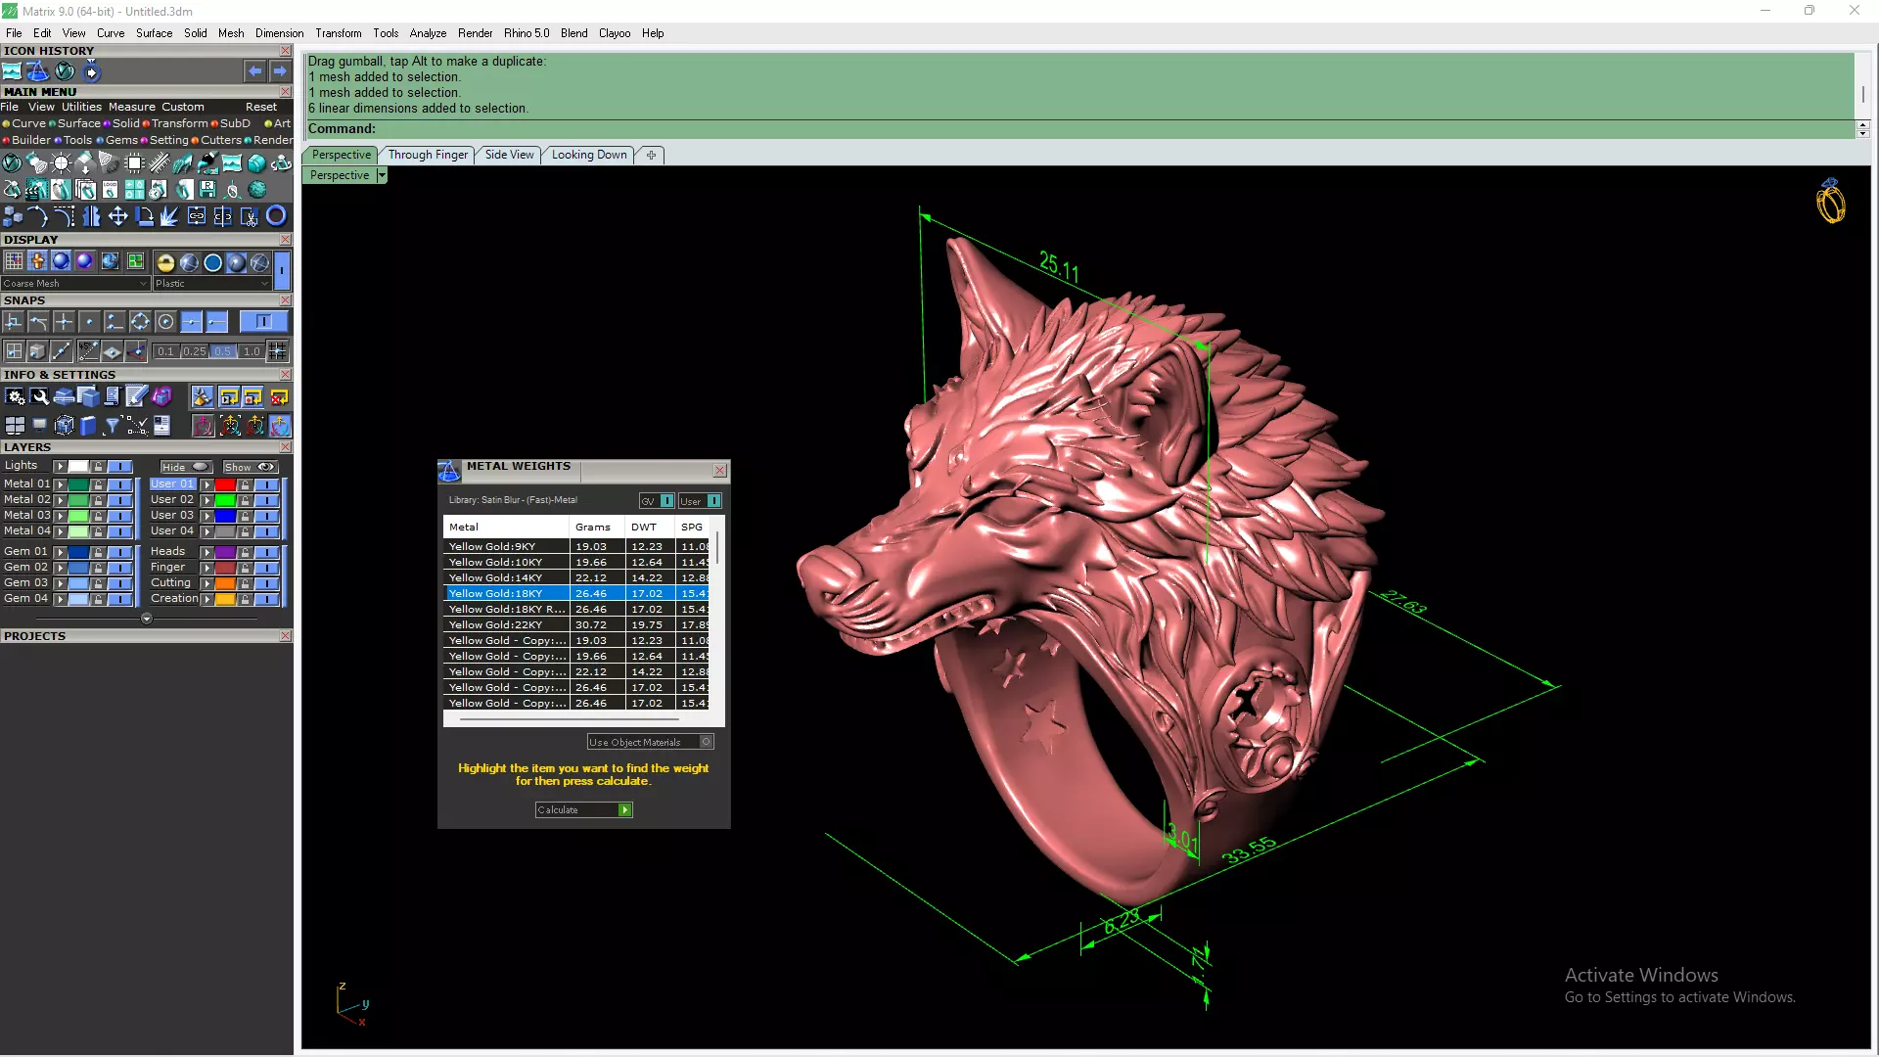
Task: Click the animation clapperboard ring icon
Action: (x=36, y=190)
